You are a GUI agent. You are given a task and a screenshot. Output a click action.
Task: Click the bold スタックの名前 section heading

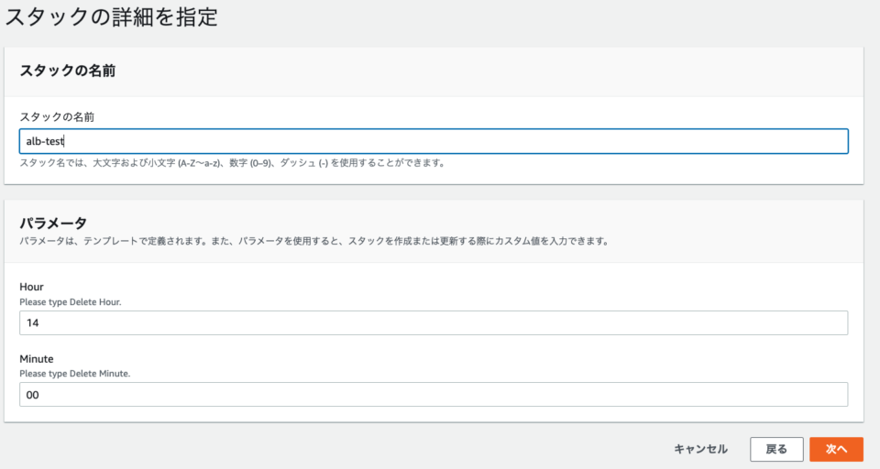tap(67, 71)
